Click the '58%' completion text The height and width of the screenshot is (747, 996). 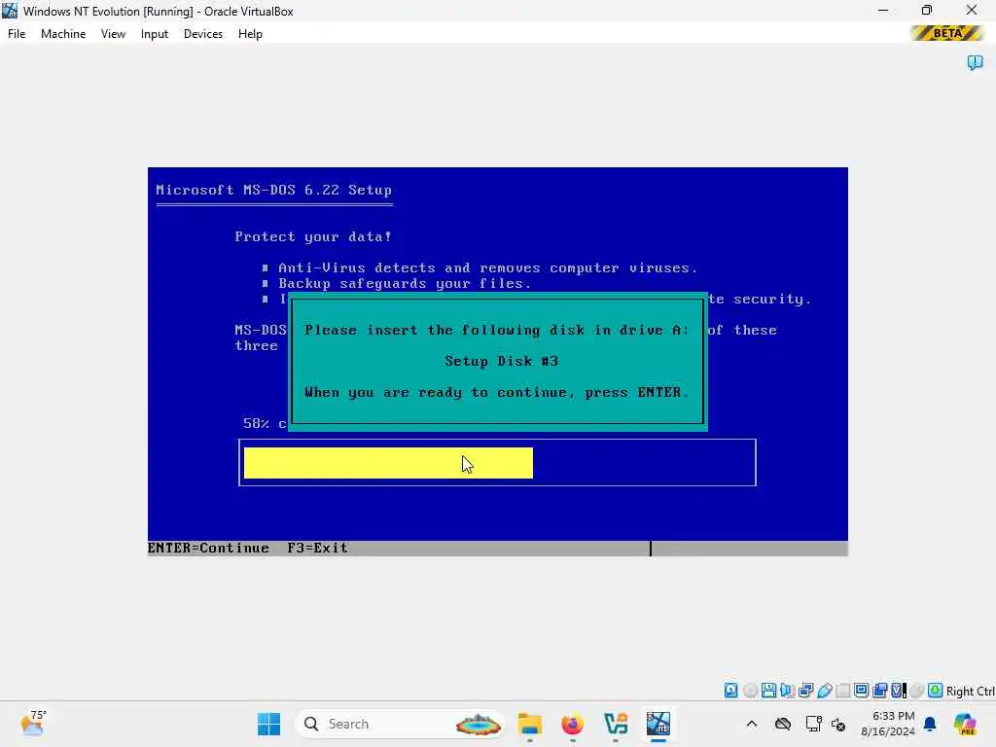tap(256, 423)
